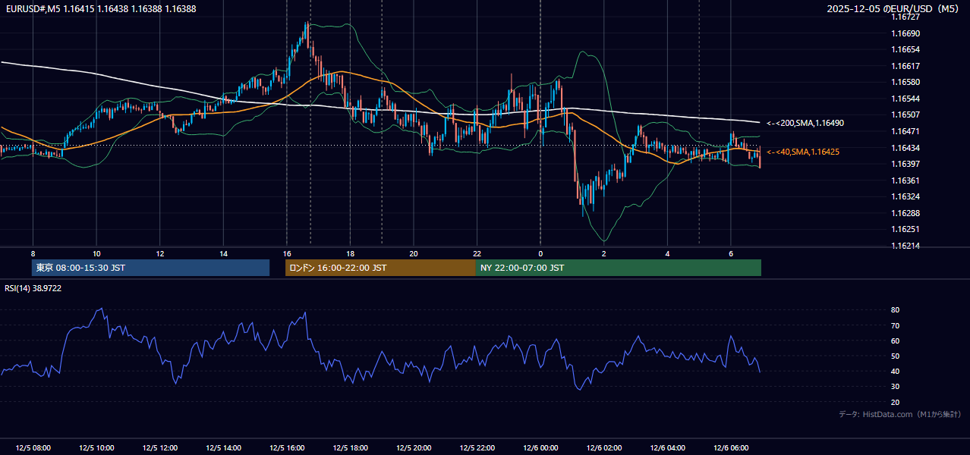Click price axis value 1.16544
The width and height of the screenshot is (970, 455).
coord(906,99)
